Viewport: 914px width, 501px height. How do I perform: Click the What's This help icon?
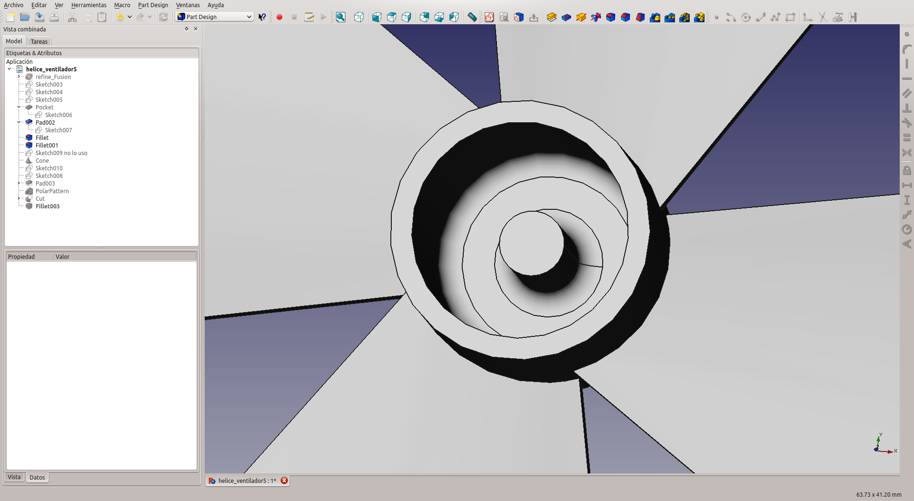pos(262,17)
